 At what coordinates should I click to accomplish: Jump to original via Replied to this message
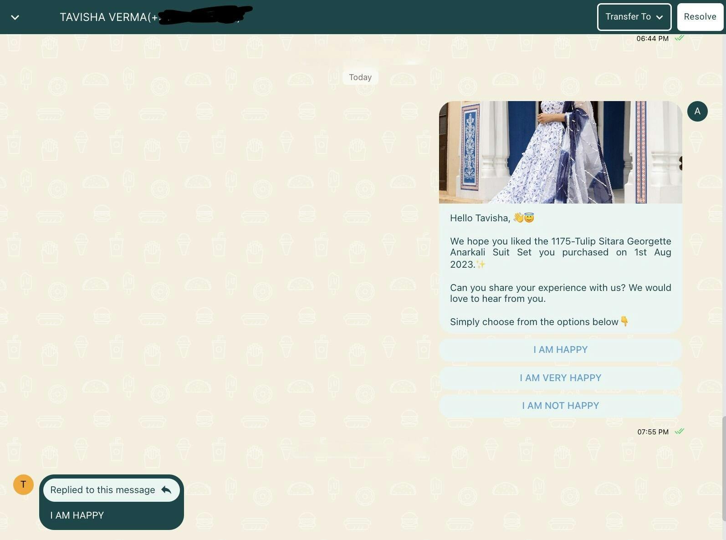coord(103,490)
